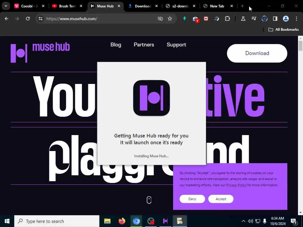
Task: Reload the Muse Hub page
Action: pyautogui.click(x=28, y=19)
